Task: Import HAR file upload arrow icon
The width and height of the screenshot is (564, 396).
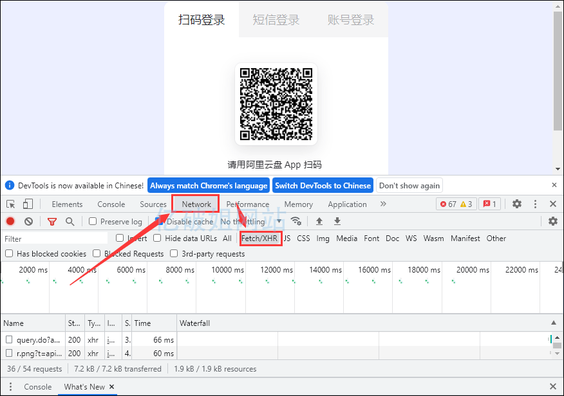Action: click(x=319, y=221)
